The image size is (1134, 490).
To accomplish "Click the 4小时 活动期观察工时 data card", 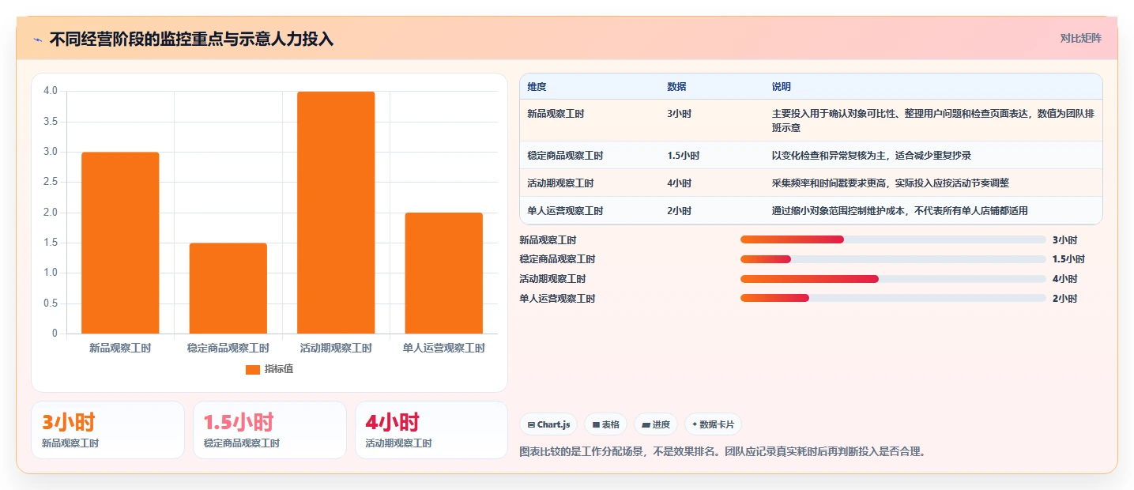I will coord(431,430).
